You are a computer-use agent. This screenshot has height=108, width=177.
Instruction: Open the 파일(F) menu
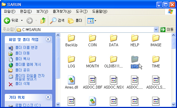tap(10, 11)
